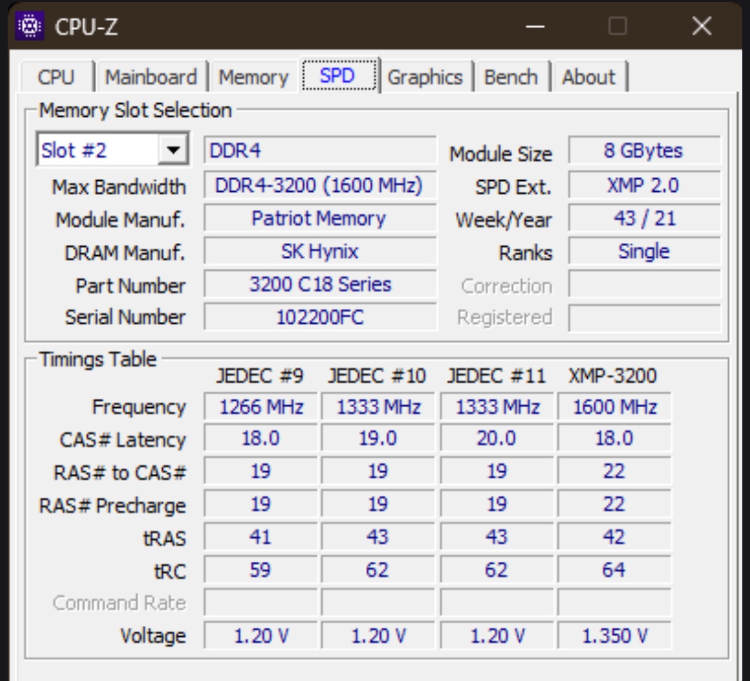The image size is (750, 681).
Task: Minimize the CPU-Z window
Action: (535, 26)
